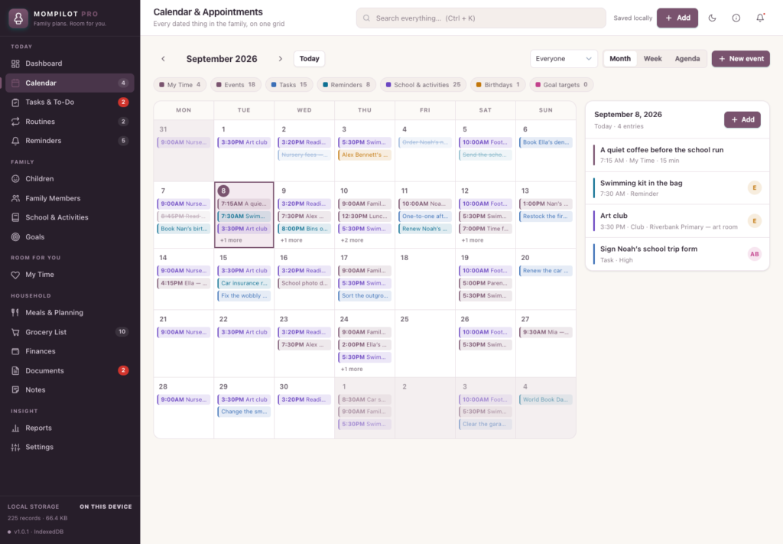Viewport: 783px width, 544px height.
Task: Select September 18 day cell
Action: pyautogui.click(x=425, y=279)
